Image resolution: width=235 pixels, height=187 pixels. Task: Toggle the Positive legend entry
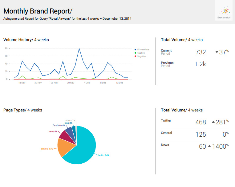(140, 53)
